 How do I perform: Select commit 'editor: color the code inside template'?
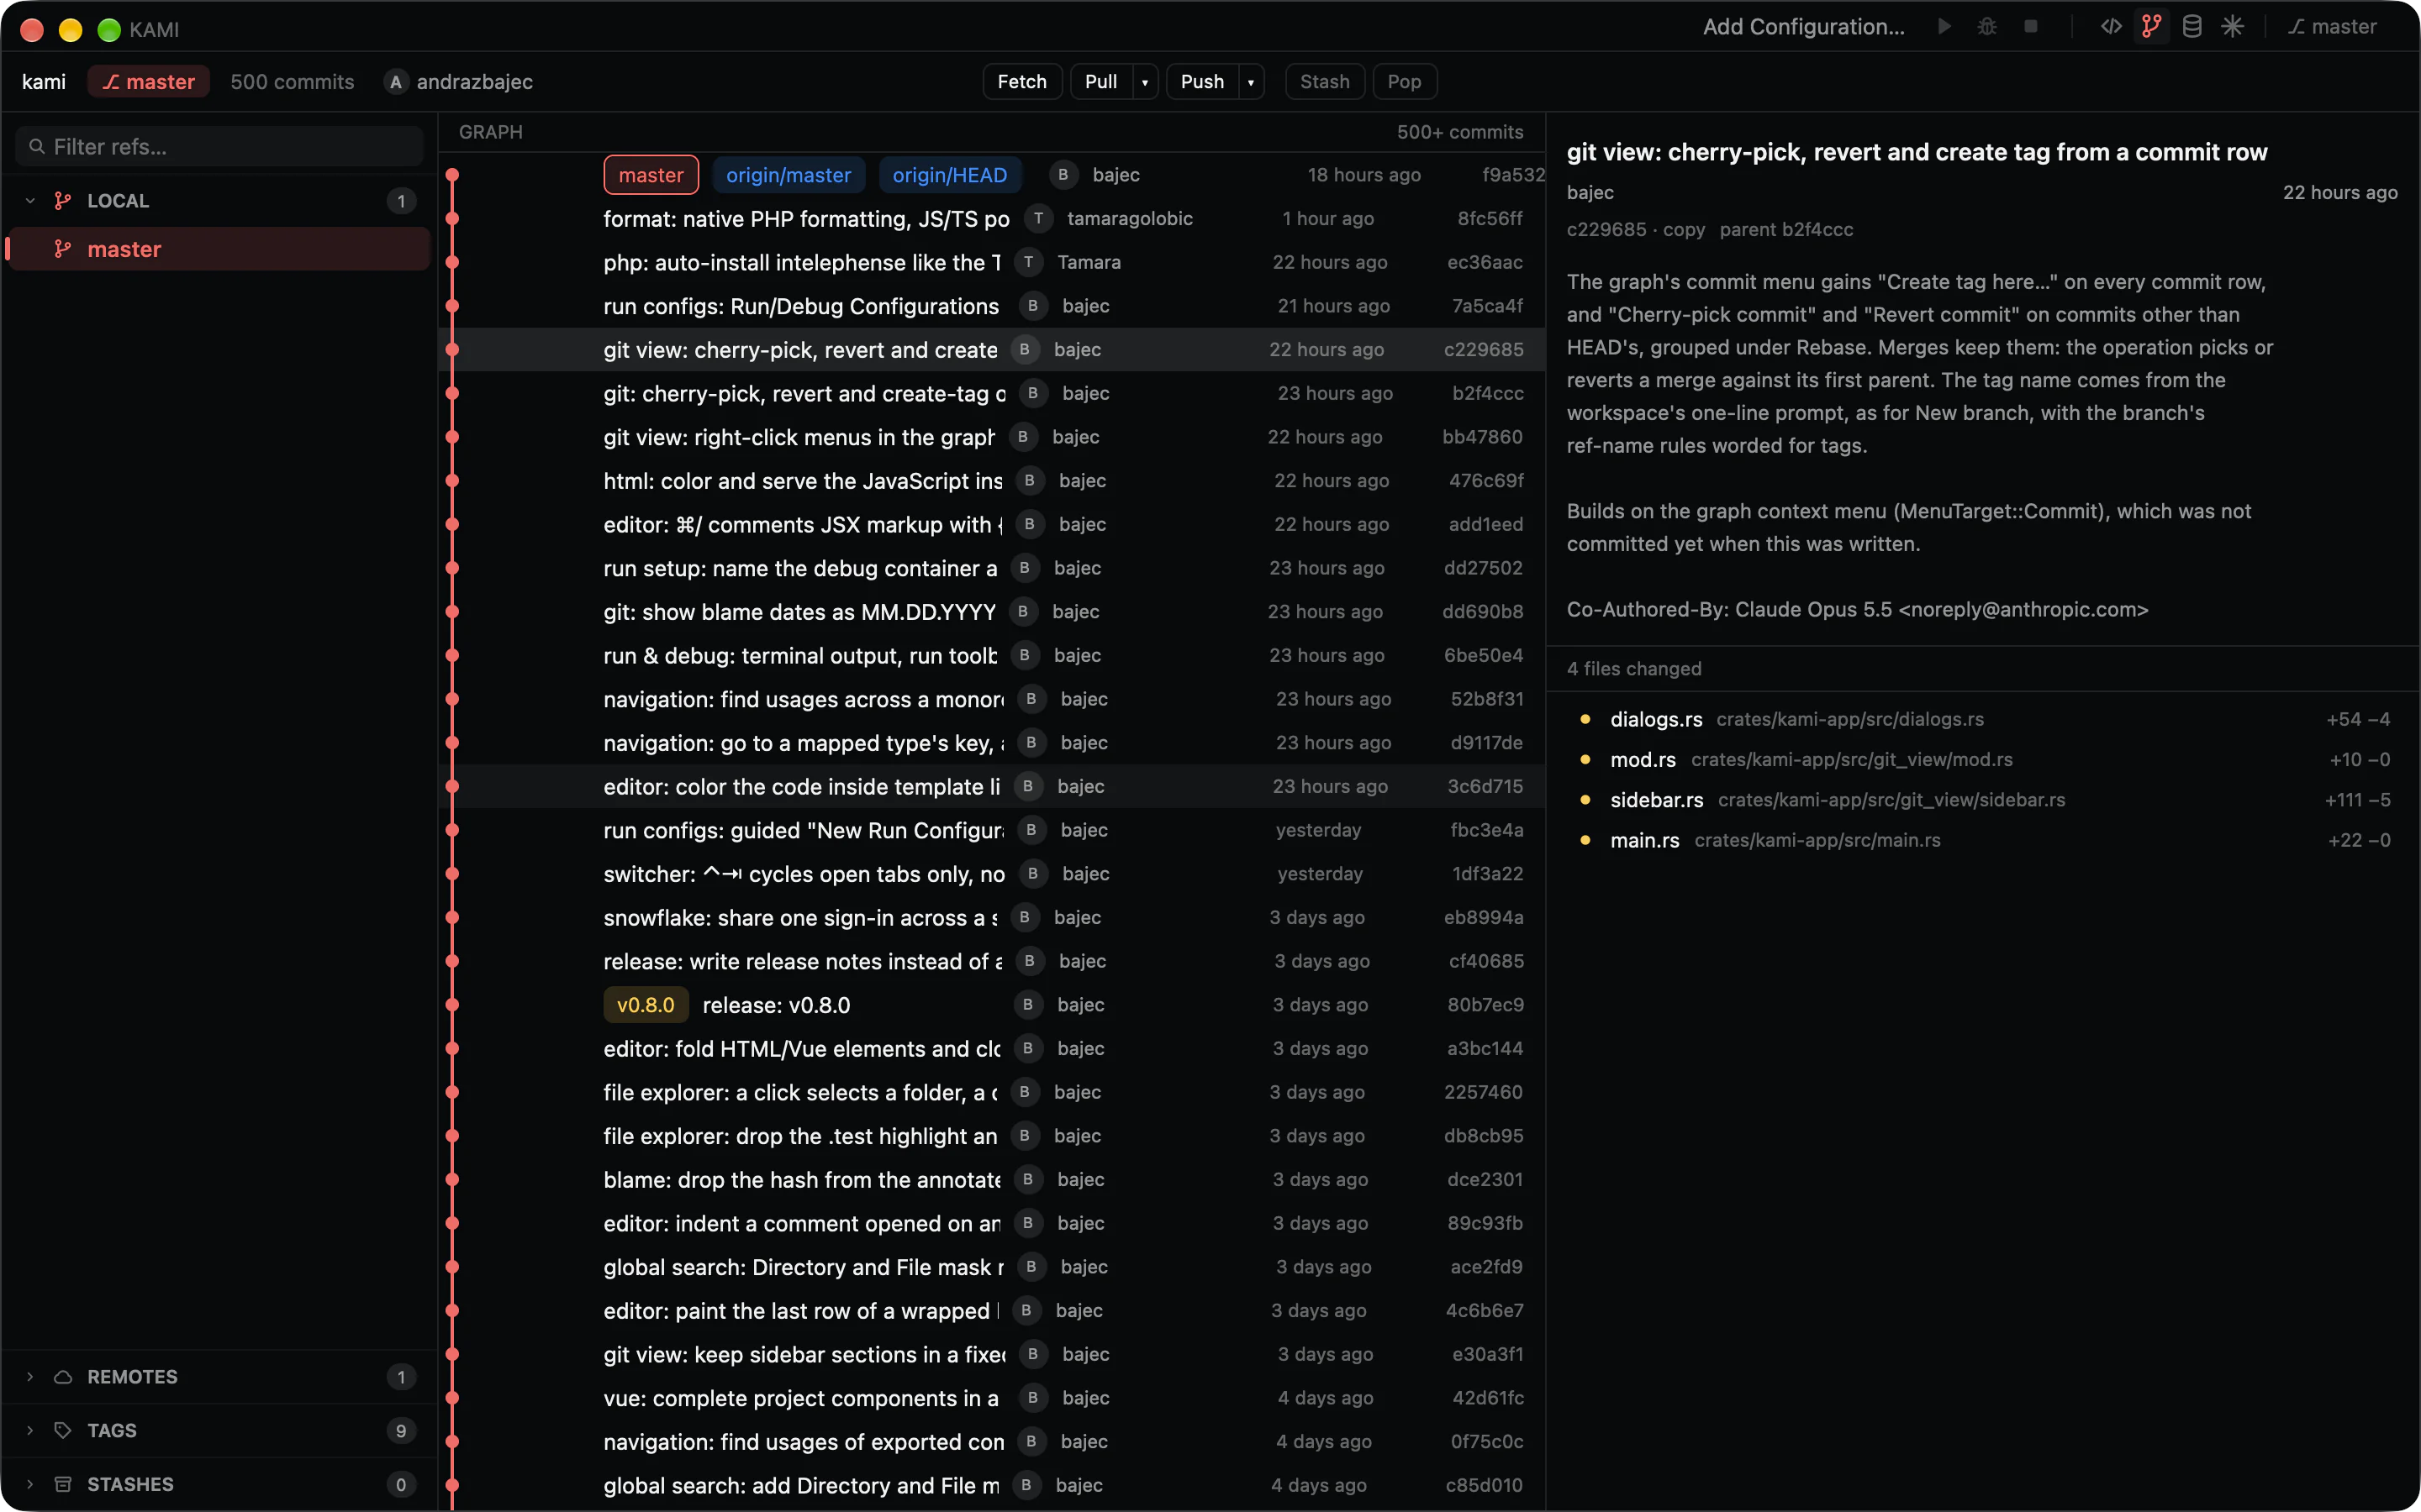(993, 787)
